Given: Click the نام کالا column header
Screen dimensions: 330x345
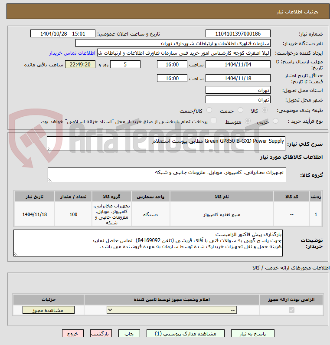Looking at the screenshot, I should point(222,197).
